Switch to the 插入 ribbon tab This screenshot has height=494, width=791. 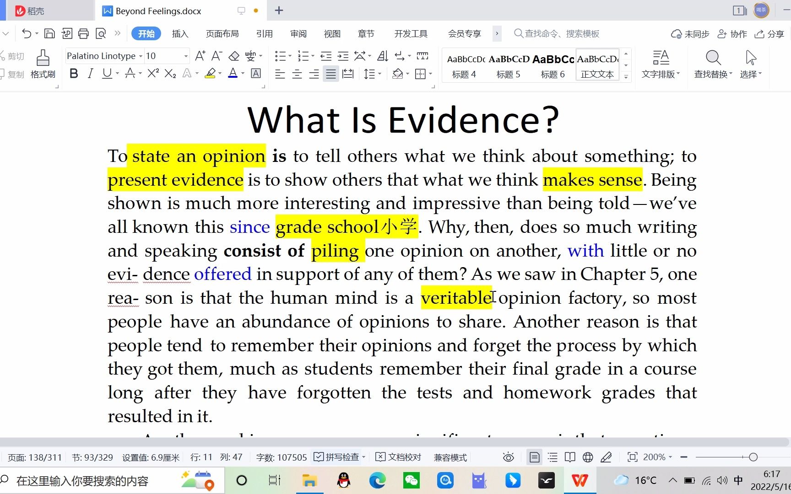180,33
